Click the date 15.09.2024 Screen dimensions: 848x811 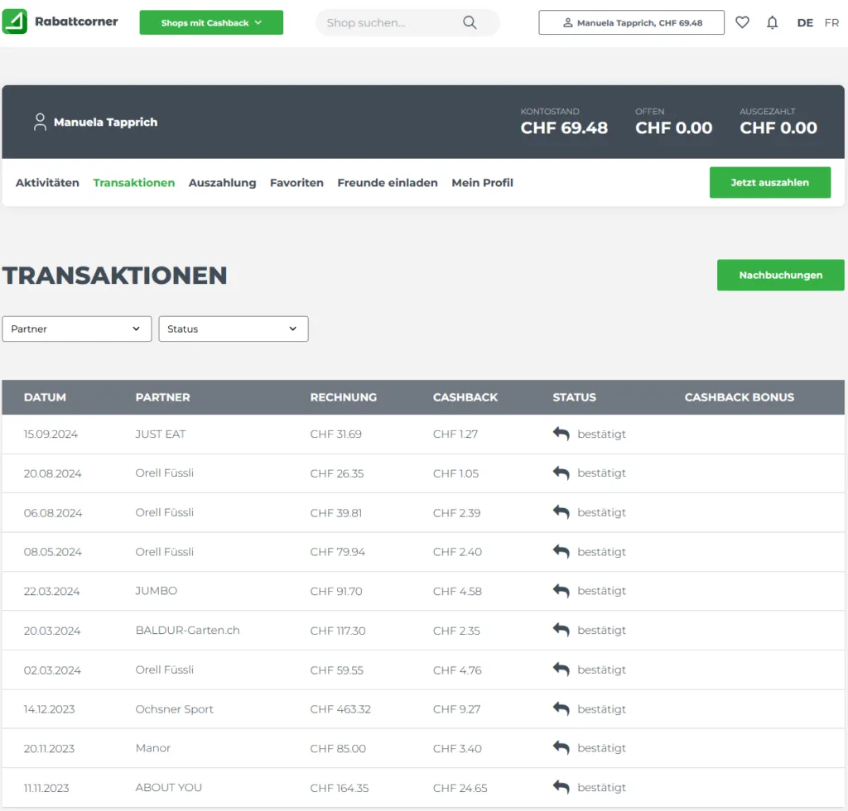(51, 434)
